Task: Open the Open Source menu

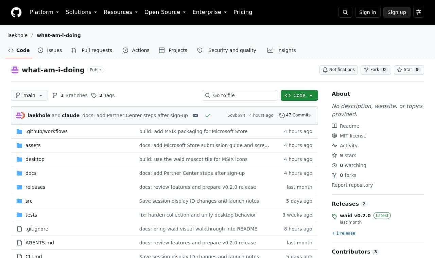Action: [165, 12]
